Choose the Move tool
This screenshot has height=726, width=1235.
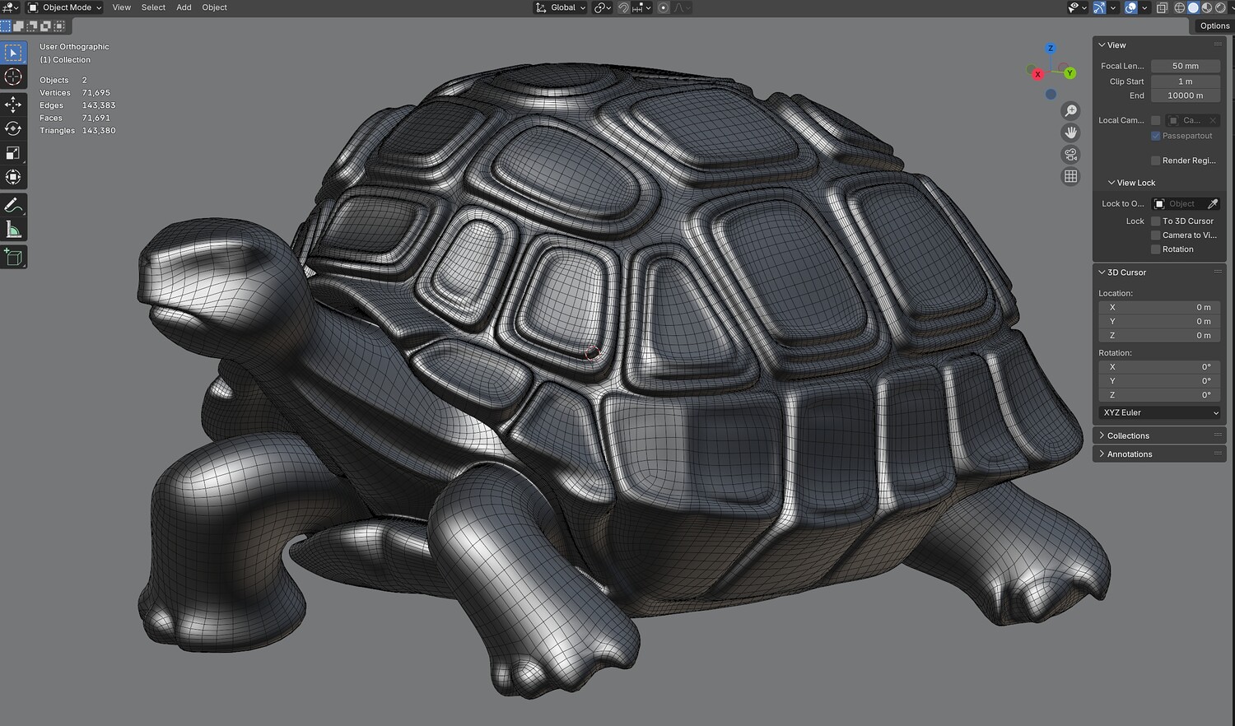(13, 104)
